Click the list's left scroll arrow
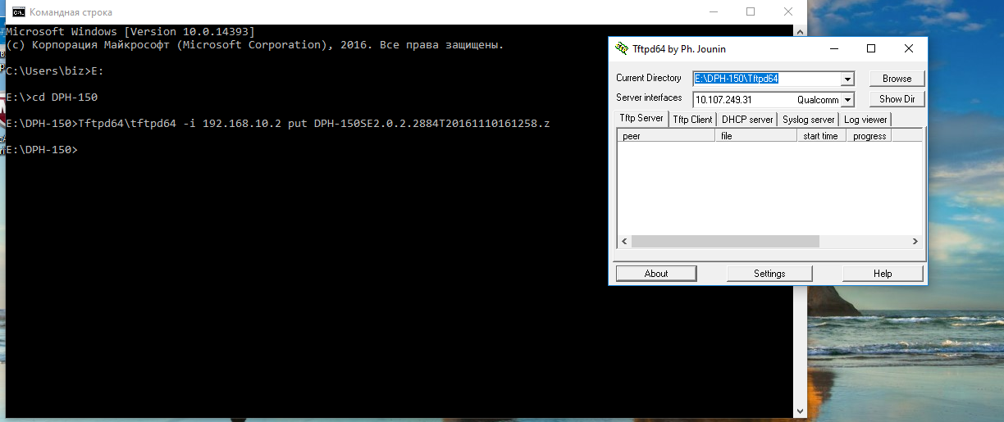1004x422 pixels. tap(624, 242)
